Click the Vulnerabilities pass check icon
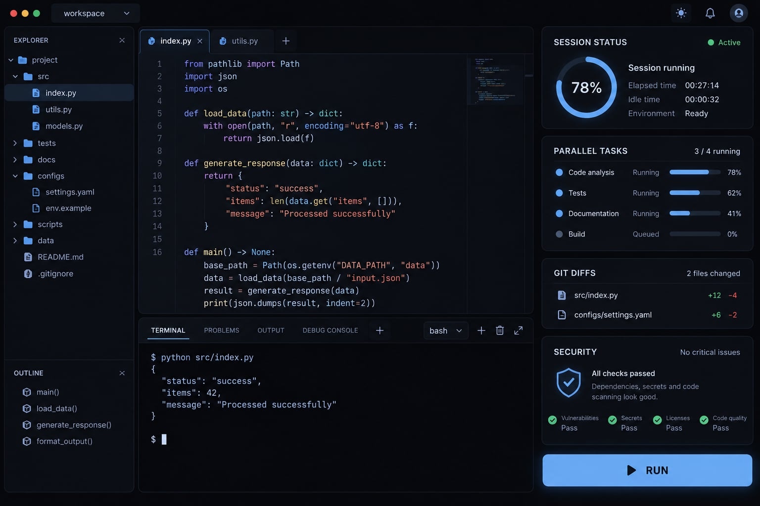 (553, 420)
